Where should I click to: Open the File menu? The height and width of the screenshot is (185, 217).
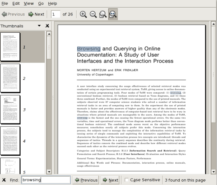click(x=5, y=3)
